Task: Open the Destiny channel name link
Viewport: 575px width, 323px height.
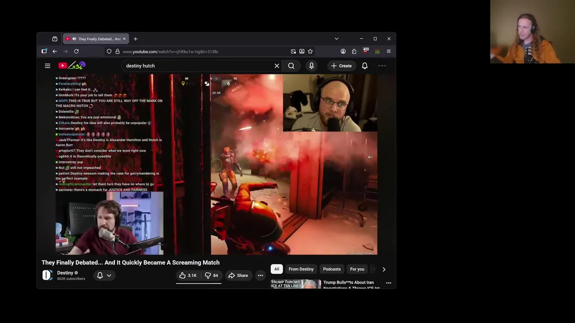Action: [65, 273]
